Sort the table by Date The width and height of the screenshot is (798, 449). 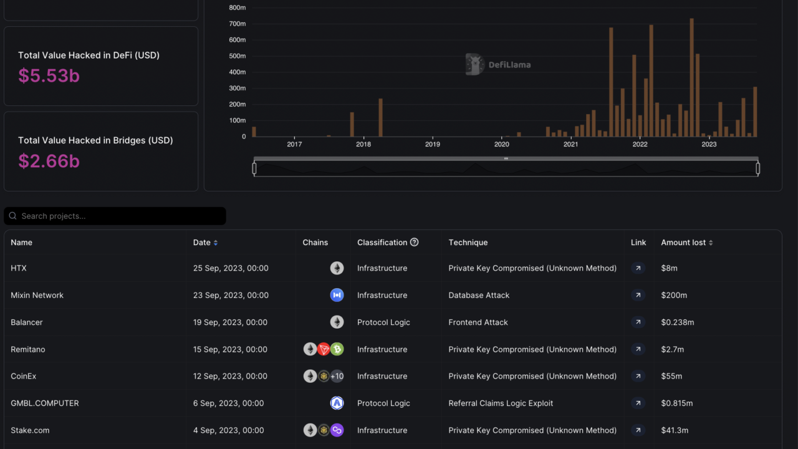pos(216,243)
